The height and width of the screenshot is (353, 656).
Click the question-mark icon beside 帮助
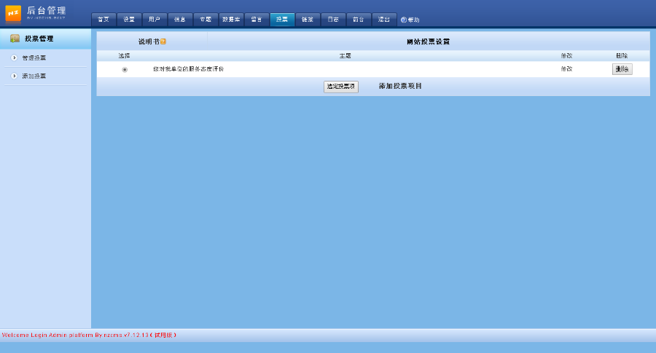(404, 20)
